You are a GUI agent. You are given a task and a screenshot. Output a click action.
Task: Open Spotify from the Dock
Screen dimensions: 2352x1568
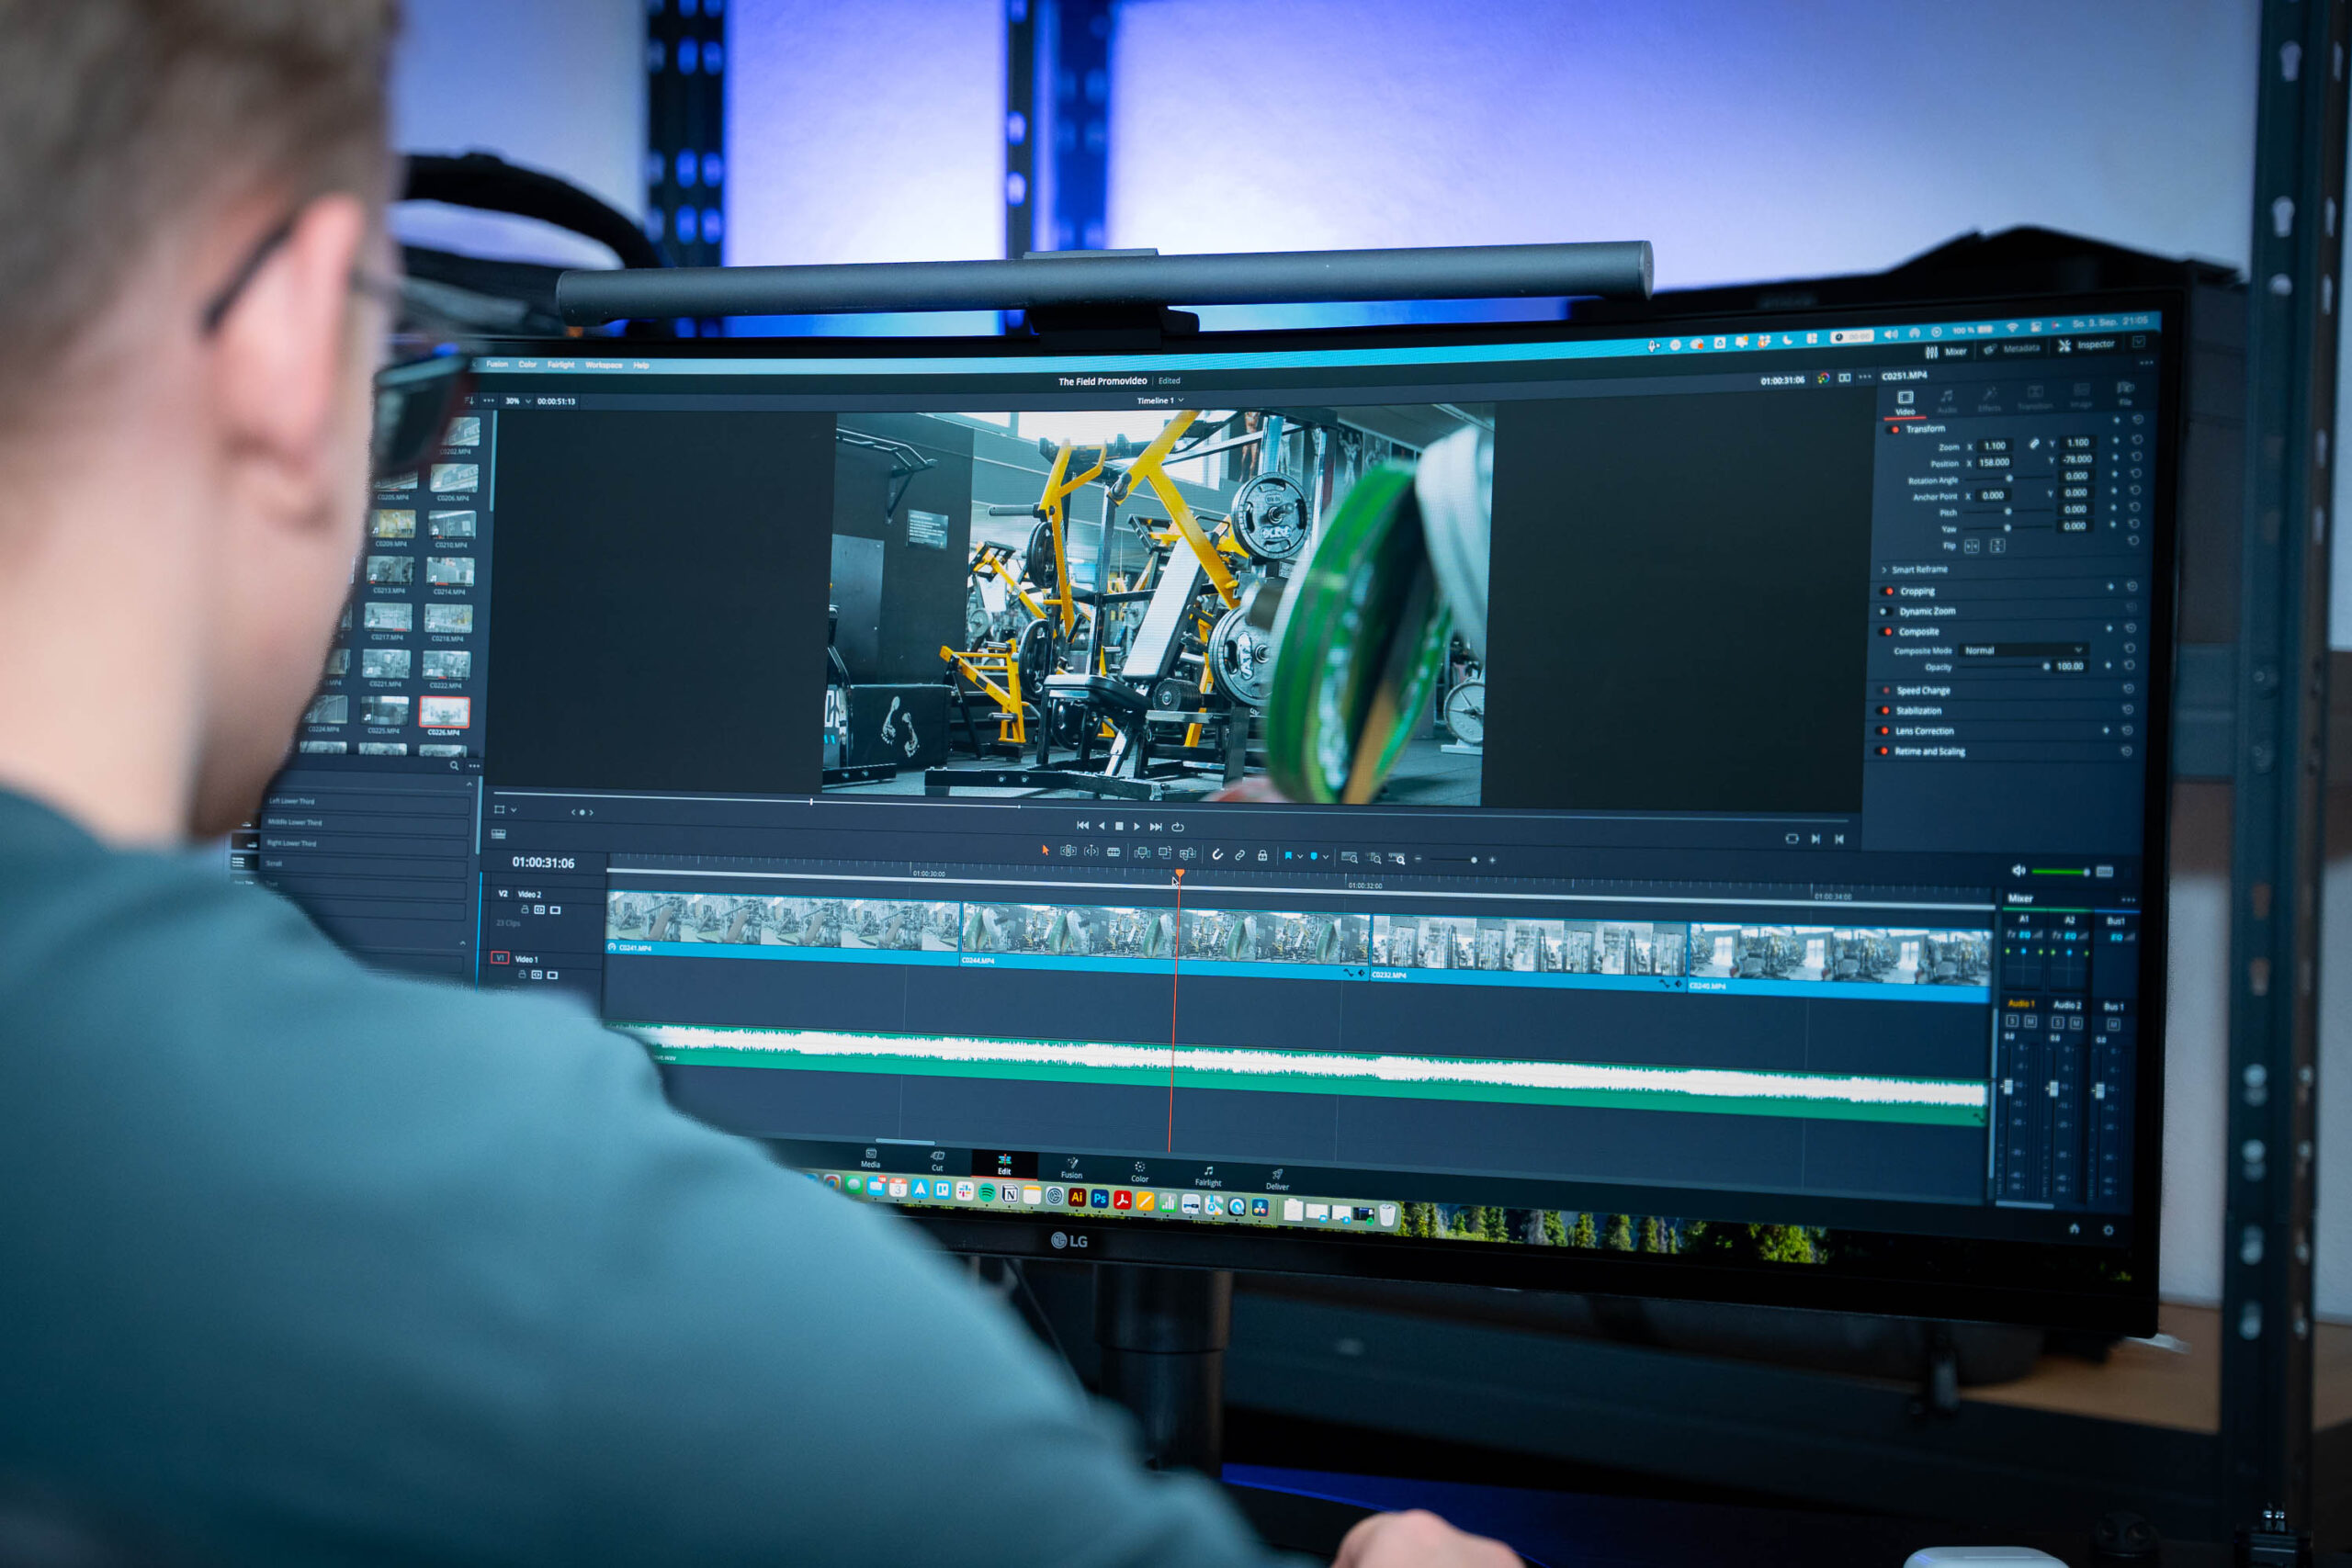click(987, 1193)
